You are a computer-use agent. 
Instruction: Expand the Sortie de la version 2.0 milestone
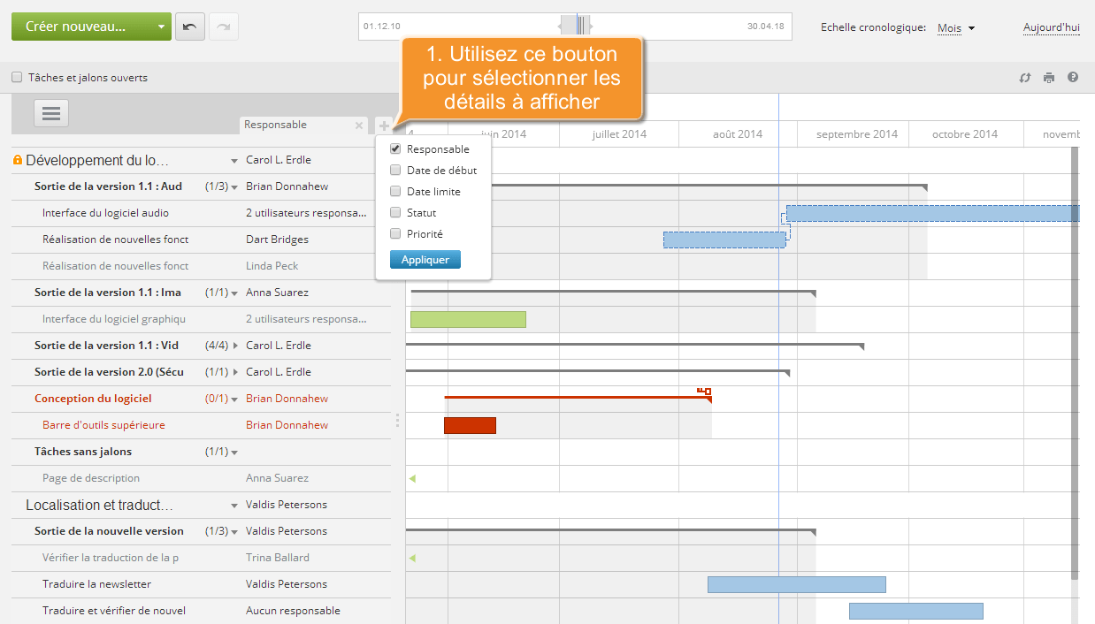point(235,372)
